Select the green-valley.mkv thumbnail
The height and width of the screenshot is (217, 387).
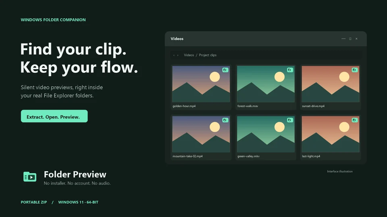click(266, 134)
